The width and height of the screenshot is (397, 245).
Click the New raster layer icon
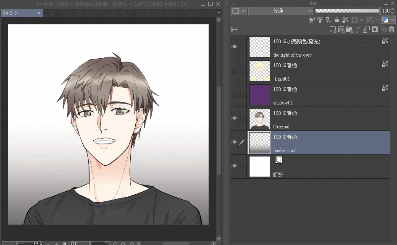(333, 30)
